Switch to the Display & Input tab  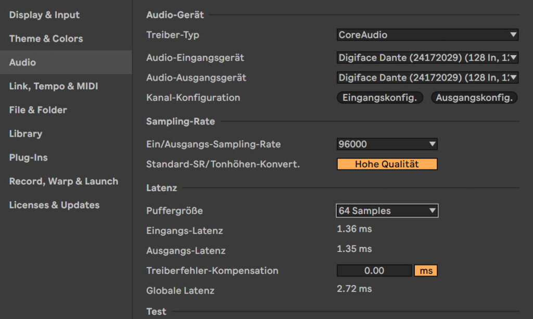44,15
